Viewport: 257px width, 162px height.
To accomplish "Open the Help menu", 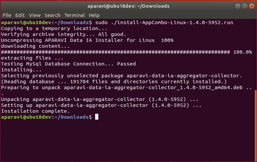I will click(94, 15).
